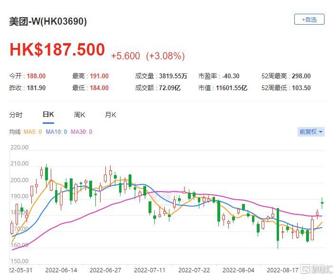Viewport: 336px width, 277px height.
Task: Open the 月K monthly chart tab
Action: coord(111,115)
